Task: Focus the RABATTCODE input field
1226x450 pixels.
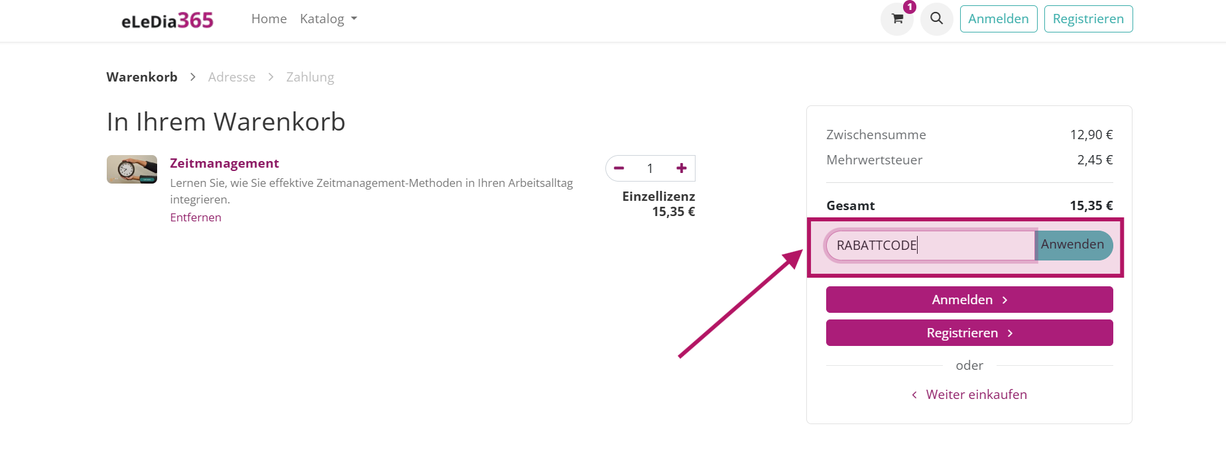Action: pos(930,245)
